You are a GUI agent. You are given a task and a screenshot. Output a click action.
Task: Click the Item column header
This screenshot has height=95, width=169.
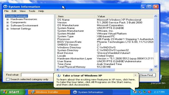[x=76, y=16]
